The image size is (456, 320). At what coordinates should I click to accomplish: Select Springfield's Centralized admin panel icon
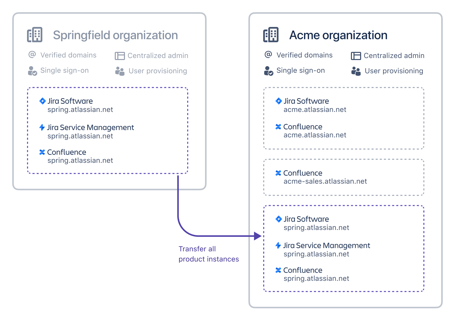(x=120, y=56)
